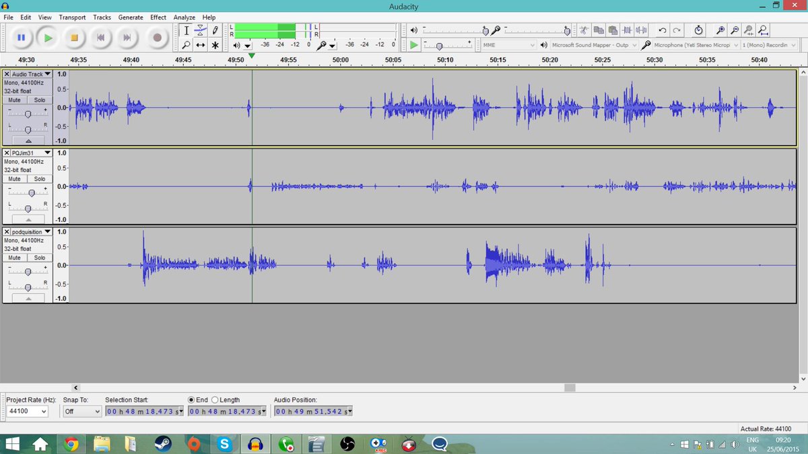Open the Analyze menu
The width and height of the screenshot is (808, 454).
[184, 17]
